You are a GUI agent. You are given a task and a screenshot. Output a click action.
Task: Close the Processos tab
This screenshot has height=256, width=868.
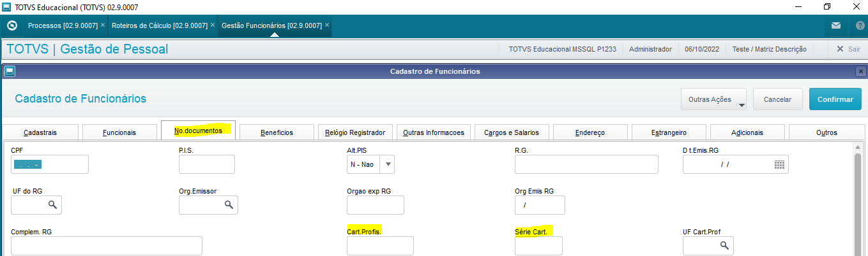pos(102,25)
